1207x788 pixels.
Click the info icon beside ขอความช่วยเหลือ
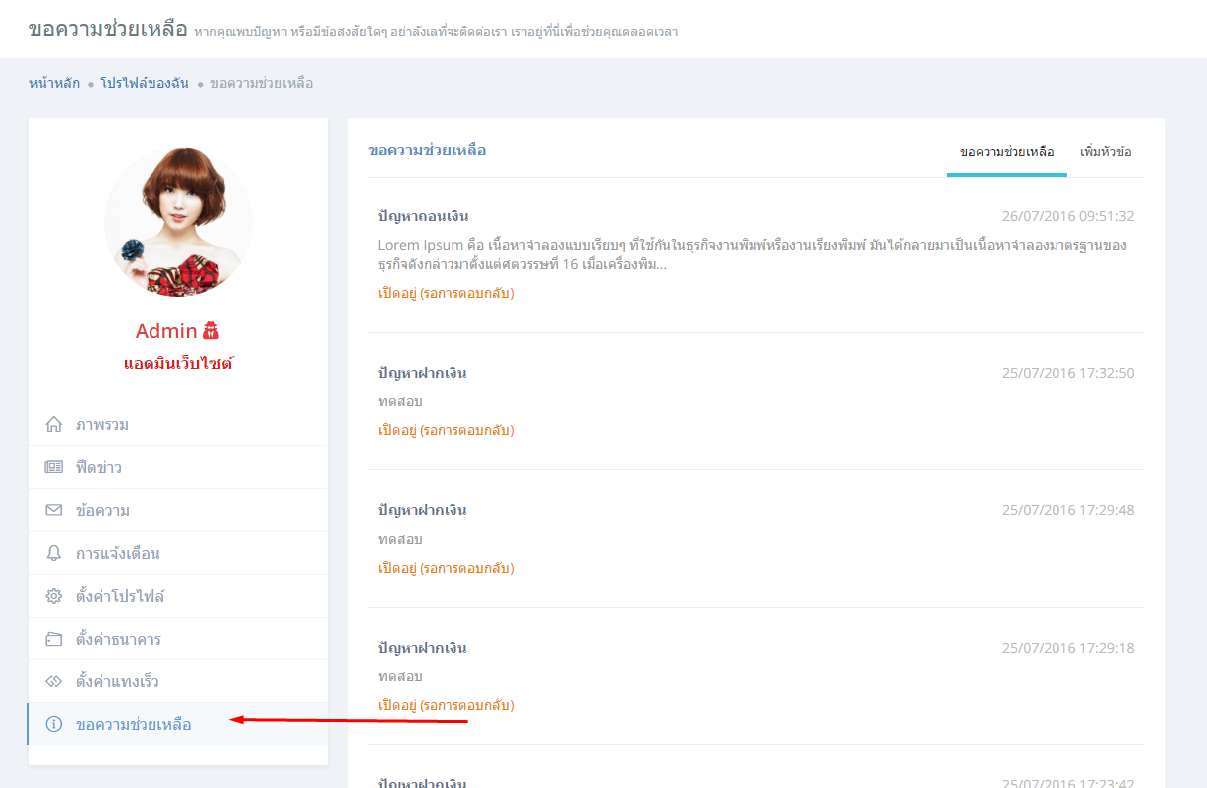pos(54,724)
